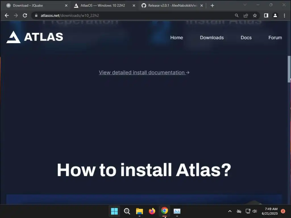Viewport: 291px width, 218px height.
Task: Open taskbar Search
Action: 127,211
